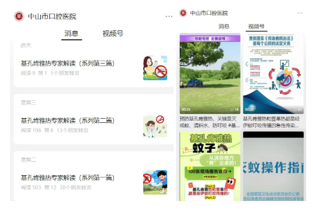Switch to 视频号 tab in left panel

113,34
